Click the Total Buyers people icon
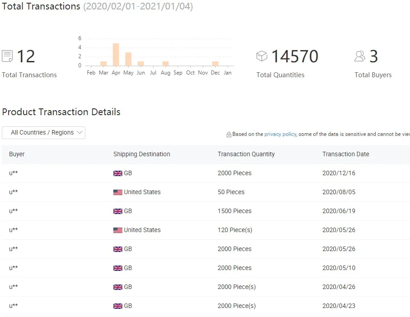The width and height of the screenshot is (410, 317). pos(360,56)
